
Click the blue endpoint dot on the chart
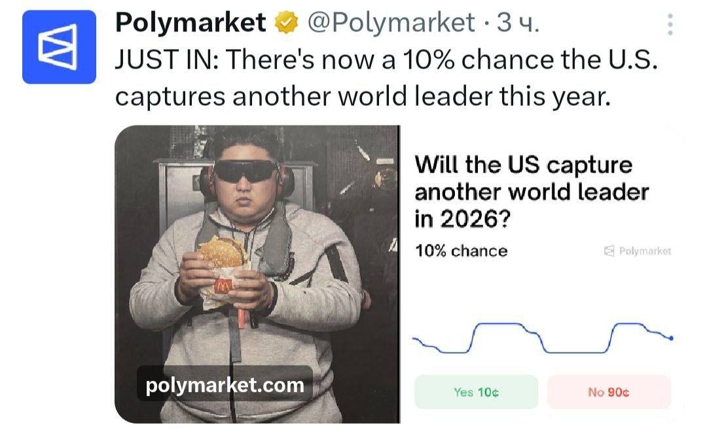672,338
